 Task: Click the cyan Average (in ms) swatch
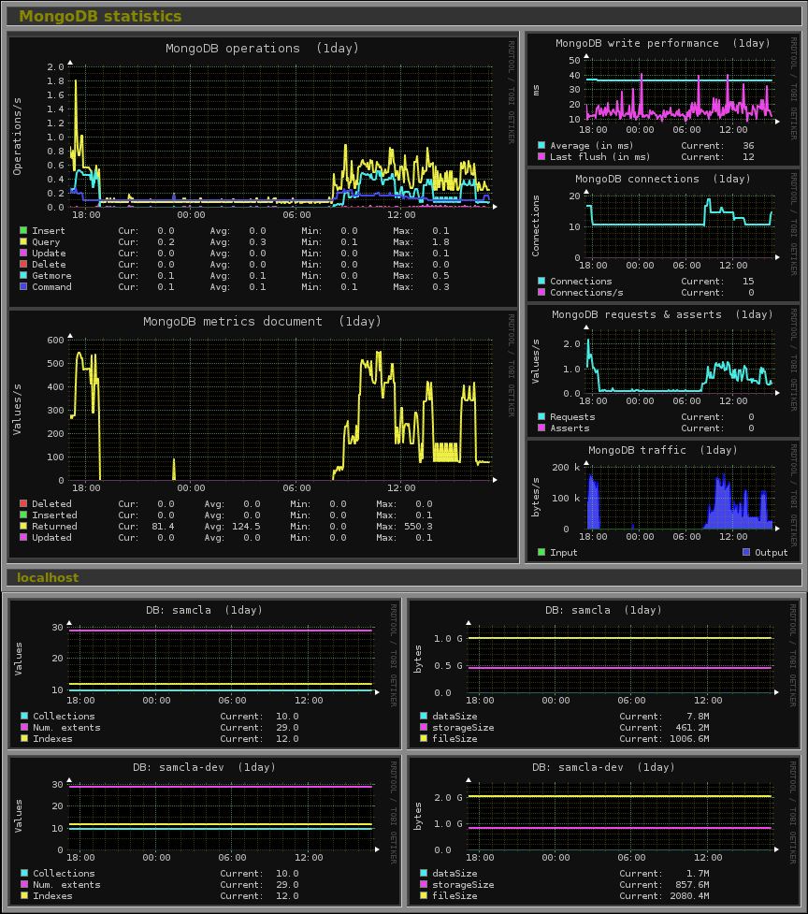pyautogui.click(x=541, y=146)
